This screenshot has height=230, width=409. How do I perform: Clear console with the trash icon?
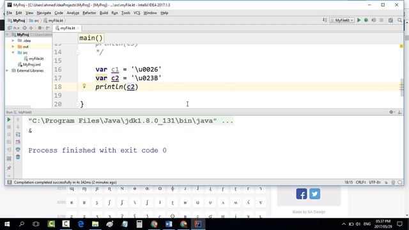tap(18, 157)
